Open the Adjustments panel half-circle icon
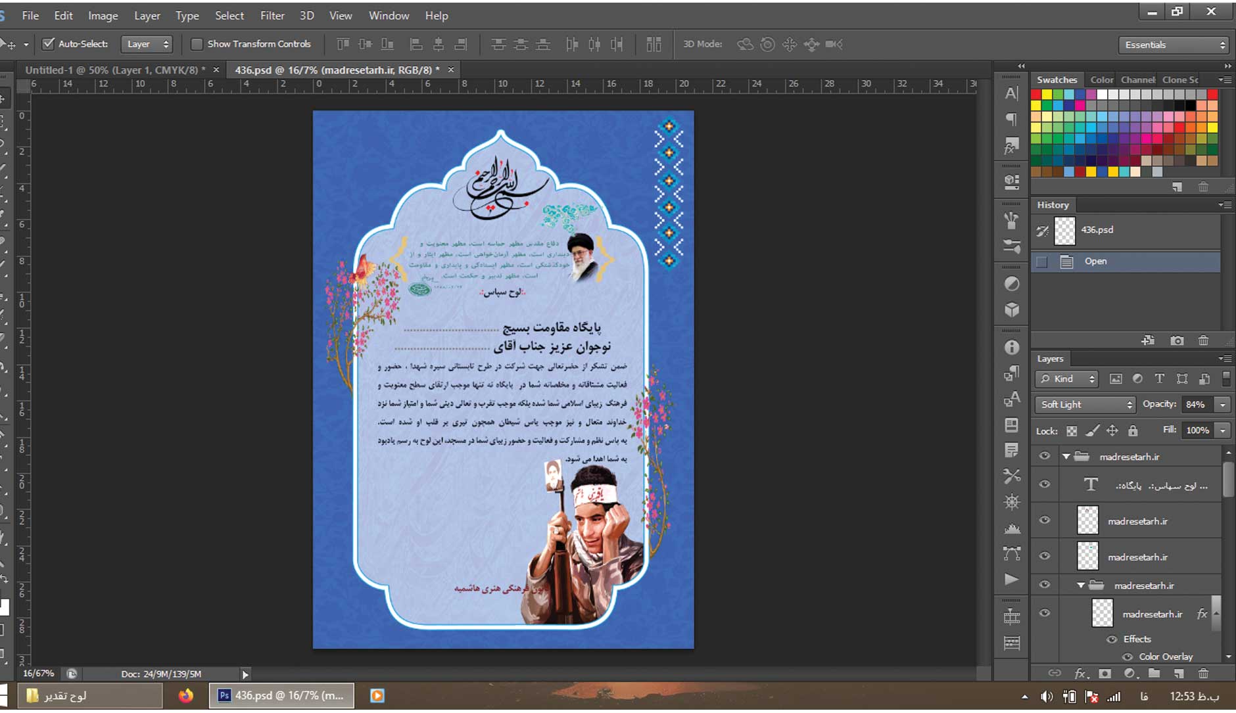Screen dimensions: 1236x713 tap(1012, 284)
